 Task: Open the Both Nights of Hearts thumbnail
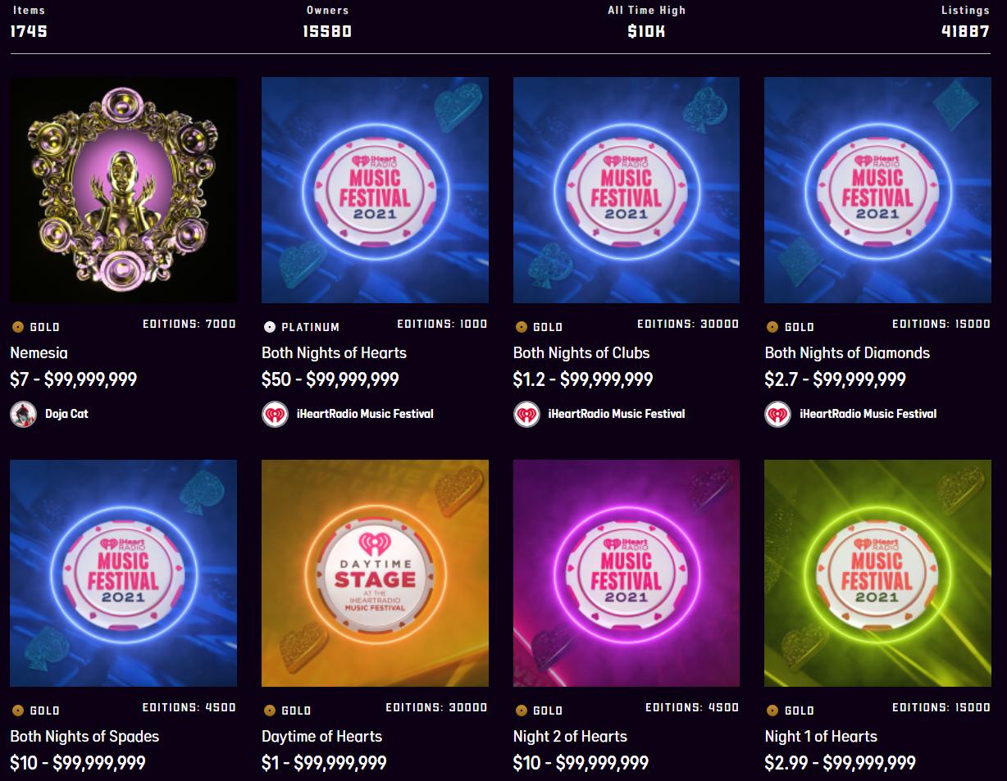[375, 190]
